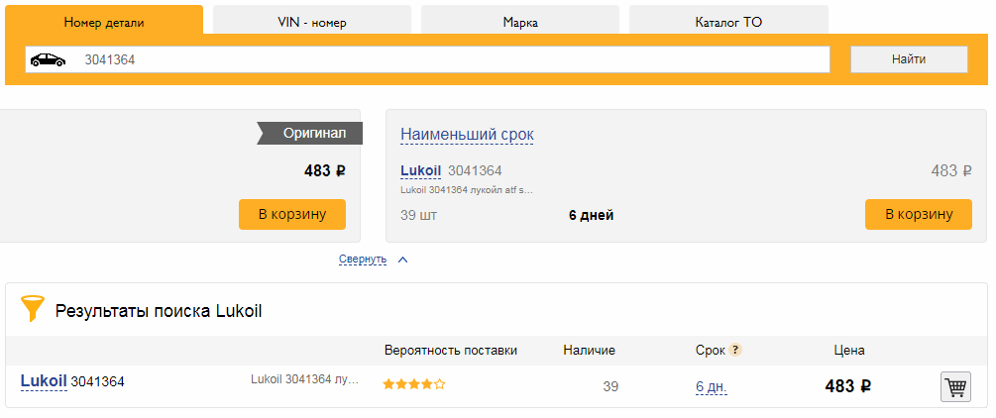This screenshot has height=418, width=996.
Task: Open the VIN - номер tab
Action: (x=312, y=22)
